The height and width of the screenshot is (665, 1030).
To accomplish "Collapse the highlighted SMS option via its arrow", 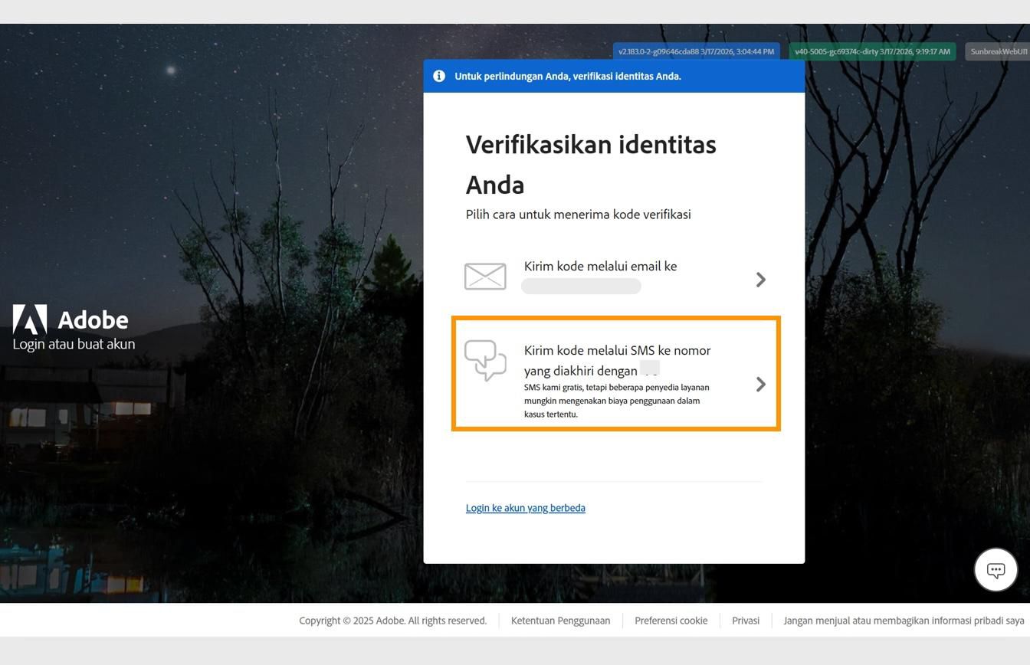I will coord(760,384).
